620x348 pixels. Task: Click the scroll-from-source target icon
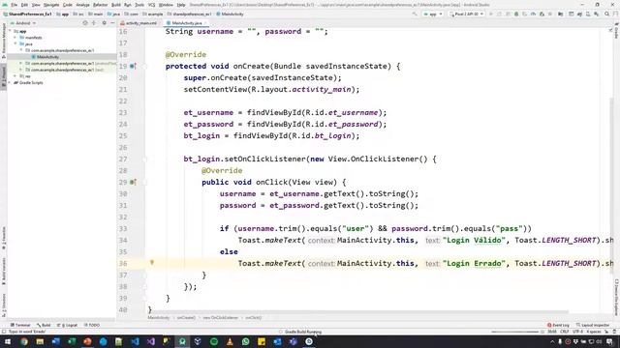click(x=85, y=23)
